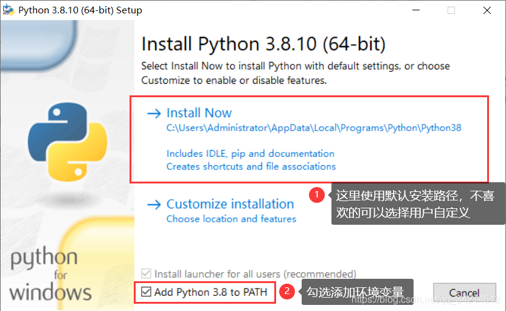Click the red number 1 annotation badge
The width and height of the screenshot is (506, 311).
pyautogui.click(x=316, y=195)
